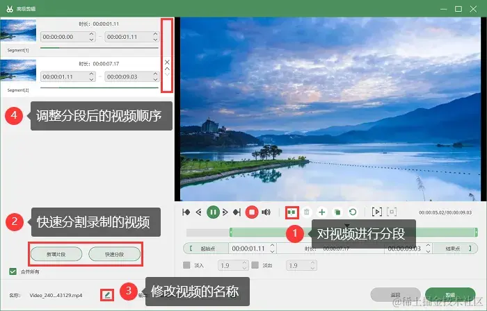The image size is (487, 311).
Task: Select the Segment[1] thumbnail
Action: tap(18, 31)
